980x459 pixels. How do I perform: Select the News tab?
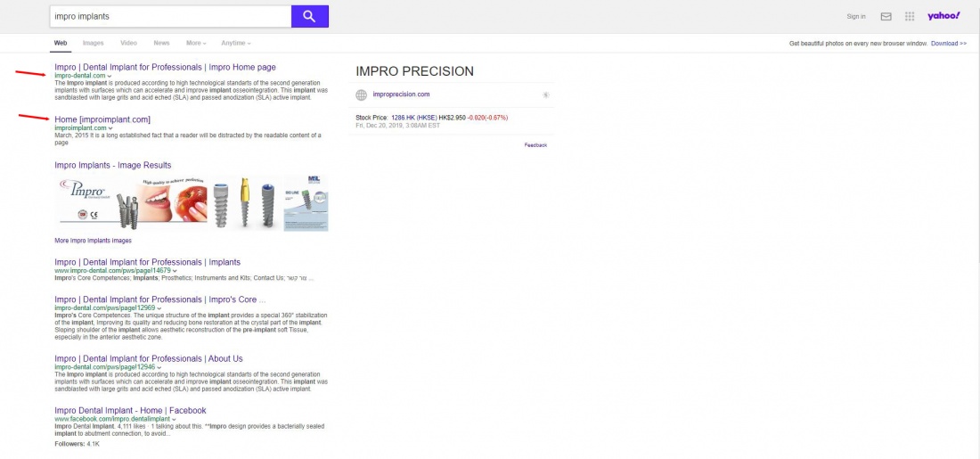pos(161,43)
